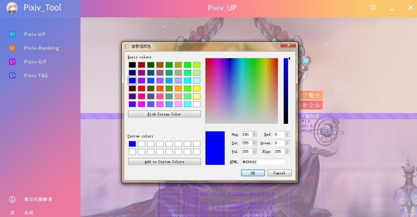Click the Blue input field
The image size is (417, 217).
click(x=279, y=151)
